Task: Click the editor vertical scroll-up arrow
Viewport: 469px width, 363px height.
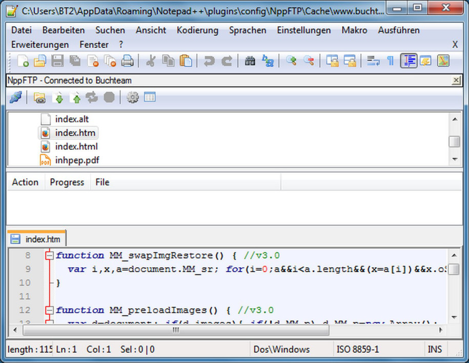Action: coord(454,255)
